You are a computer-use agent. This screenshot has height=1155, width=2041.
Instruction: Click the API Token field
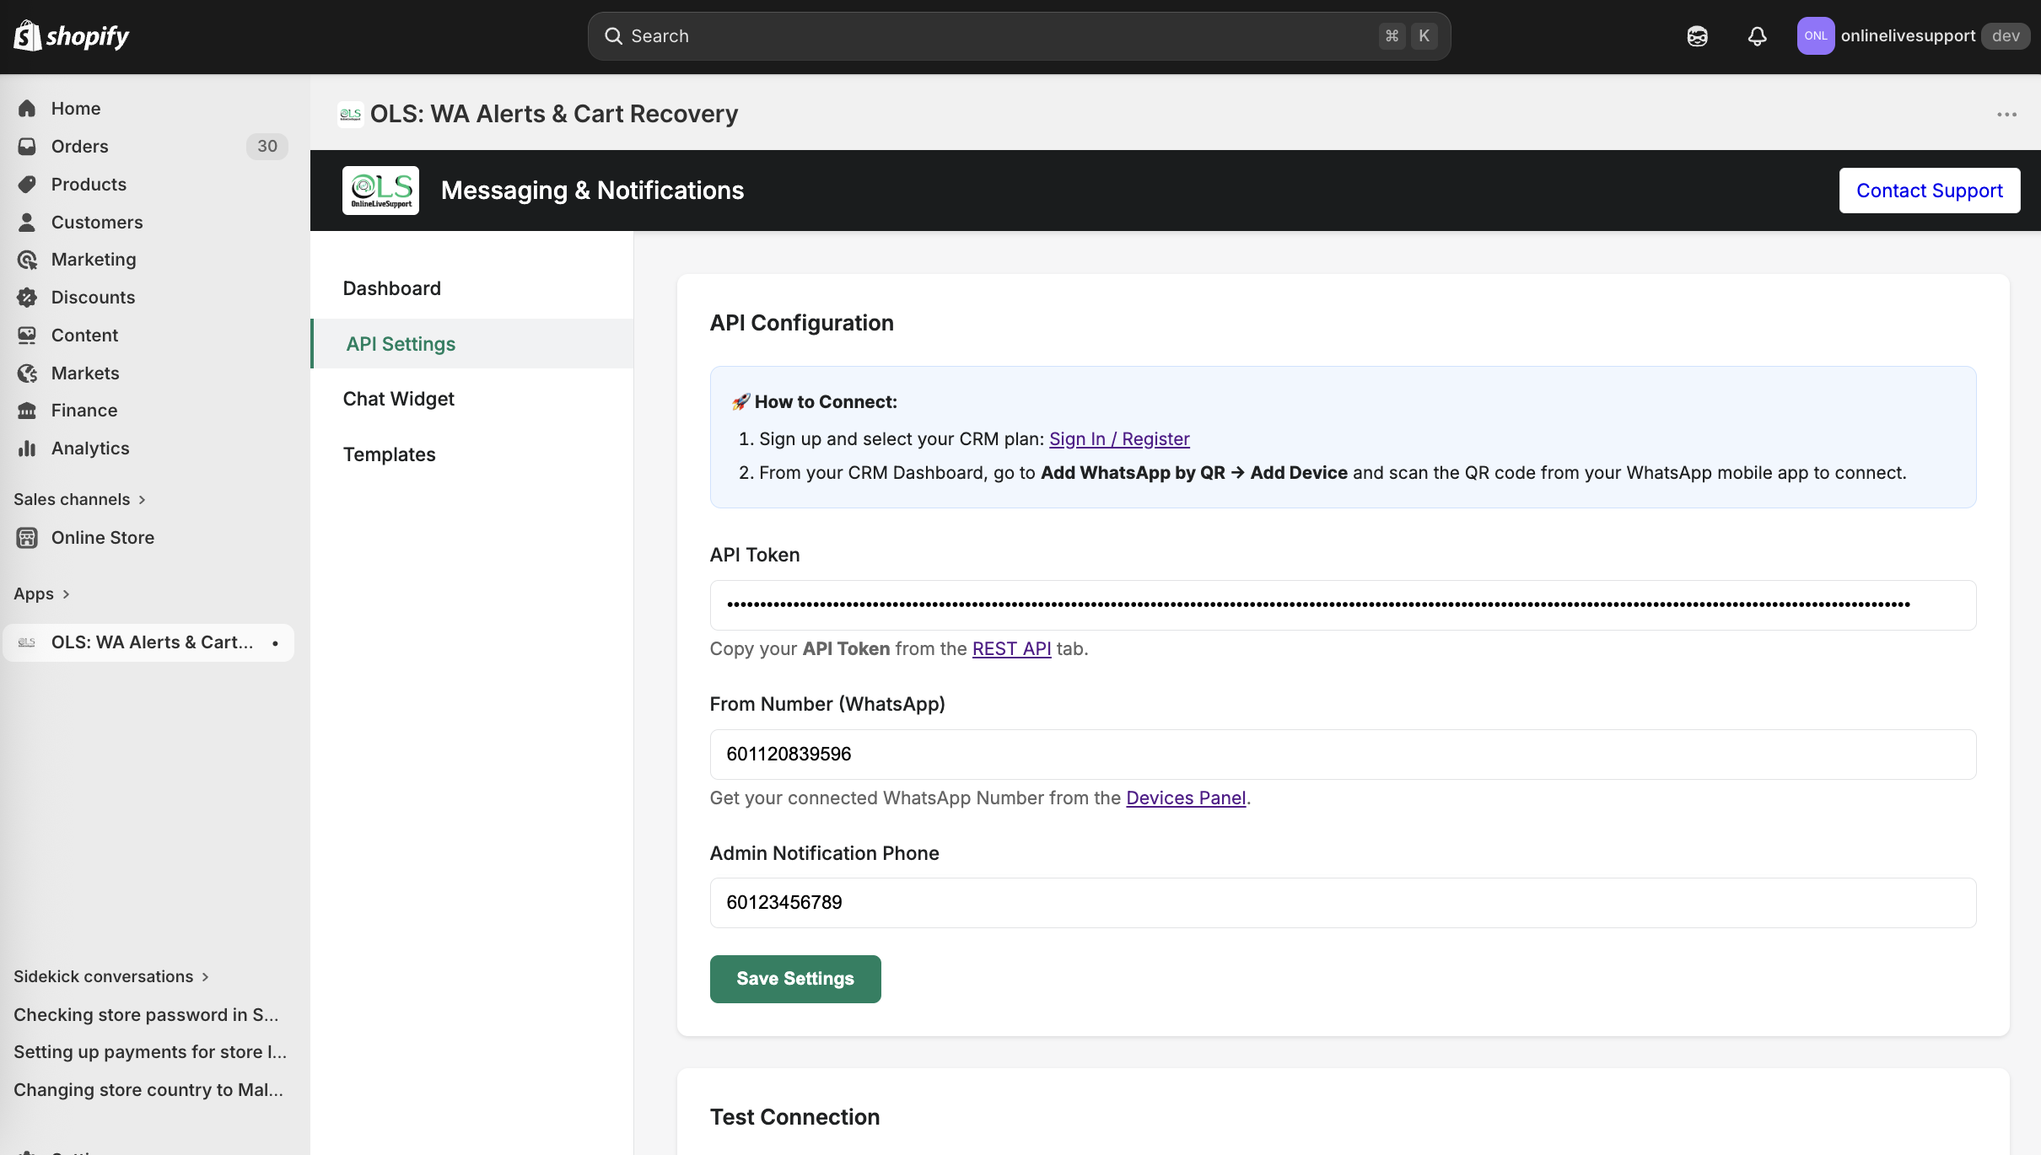[1343, 605]
